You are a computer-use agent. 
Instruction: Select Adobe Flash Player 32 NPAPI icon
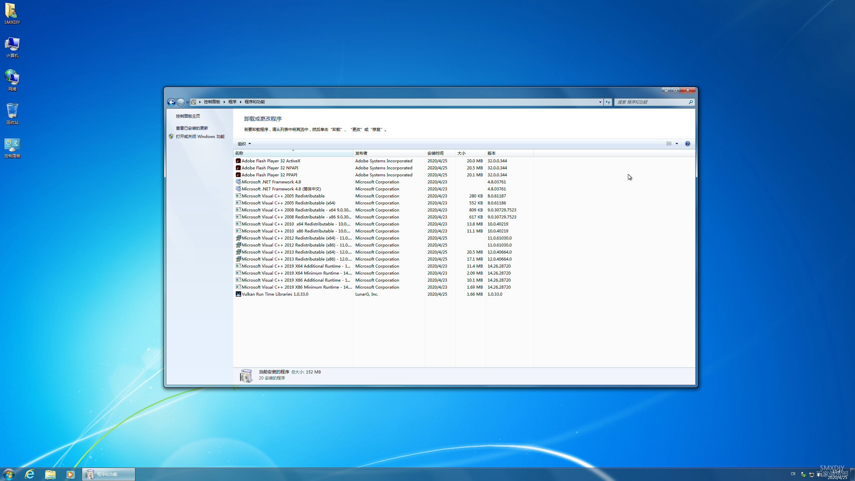click(x=238, y=168)
